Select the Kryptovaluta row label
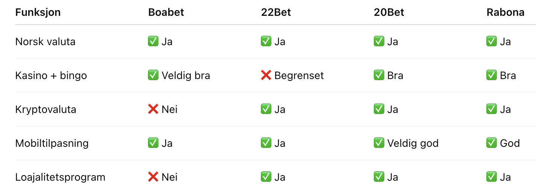Viewport: 536px width, 195px height. pyautogui.click(x=46, y=110)
